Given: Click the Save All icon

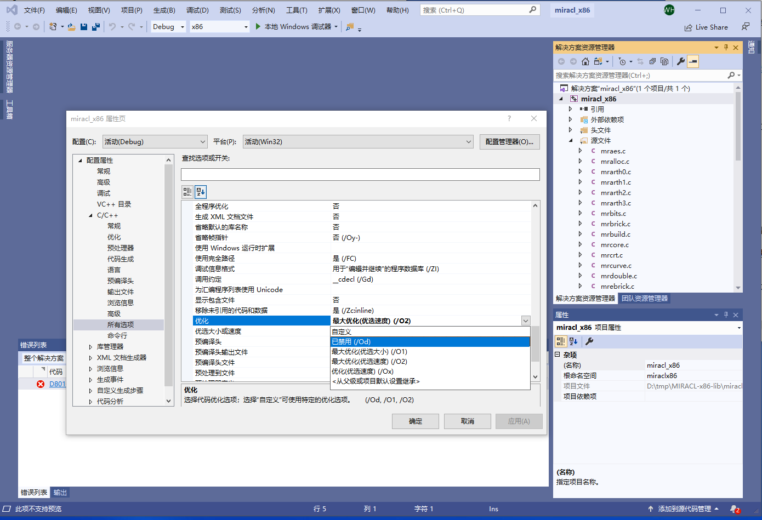Looking at the screenshot, I should point(96,26).
